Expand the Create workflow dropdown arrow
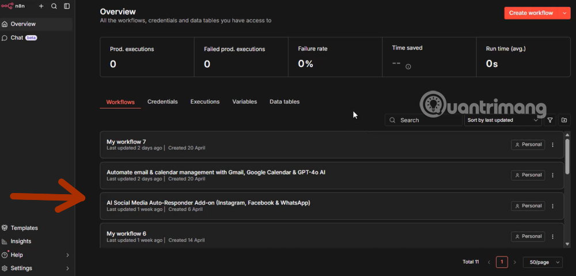 (564, 13)
